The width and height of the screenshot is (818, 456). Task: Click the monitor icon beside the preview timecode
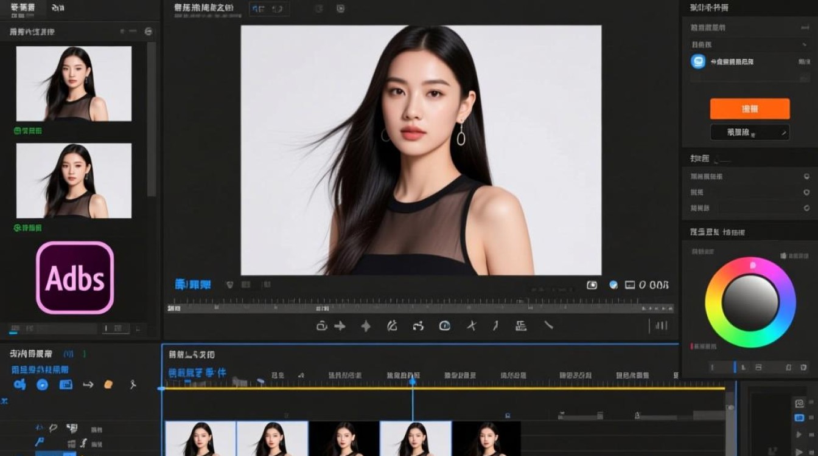click(630, 285)
